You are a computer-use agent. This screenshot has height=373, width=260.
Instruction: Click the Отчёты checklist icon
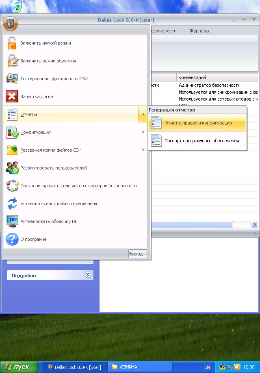[12, 114]
